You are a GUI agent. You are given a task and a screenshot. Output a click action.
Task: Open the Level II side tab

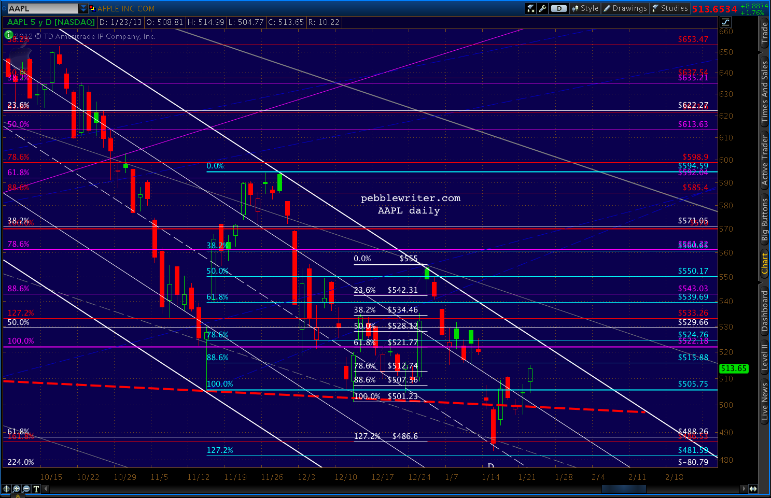tap(764, 357)
